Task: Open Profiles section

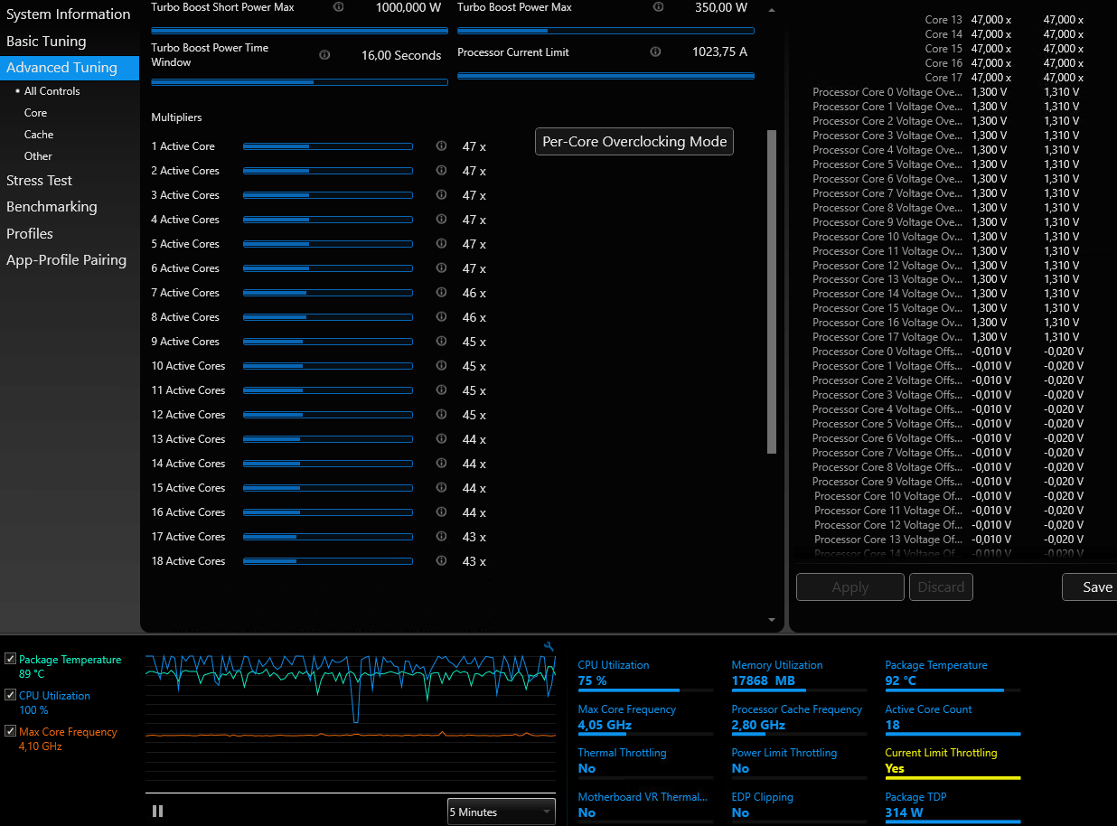Action: [x=30, y=233]
